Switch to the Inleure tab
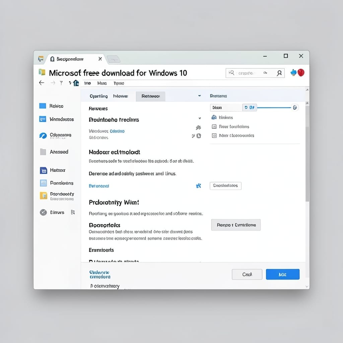This screenshot has width=343, height=343. point(121,96)
